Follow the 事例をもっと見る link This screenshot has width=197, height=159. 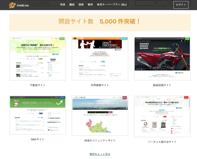point(100,154)
